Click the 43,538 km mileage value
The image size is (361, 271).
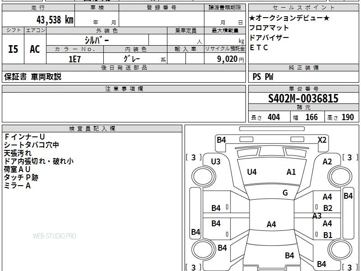(55, 20)
